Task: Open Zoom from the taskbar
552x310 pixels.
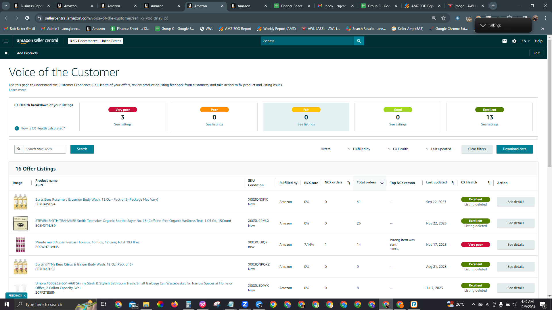Action: [245, 304]
